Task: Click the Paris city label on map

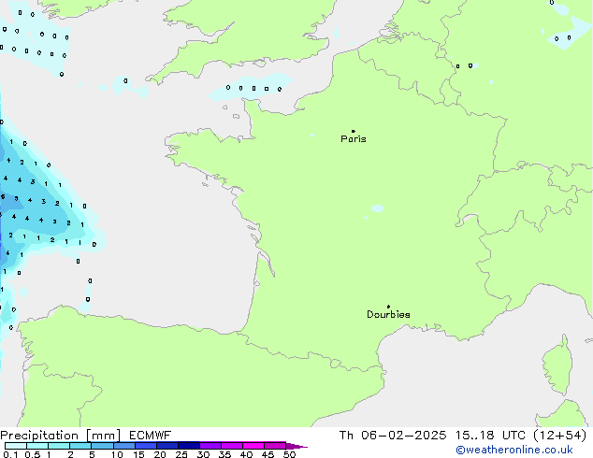Action: (354, 139)
